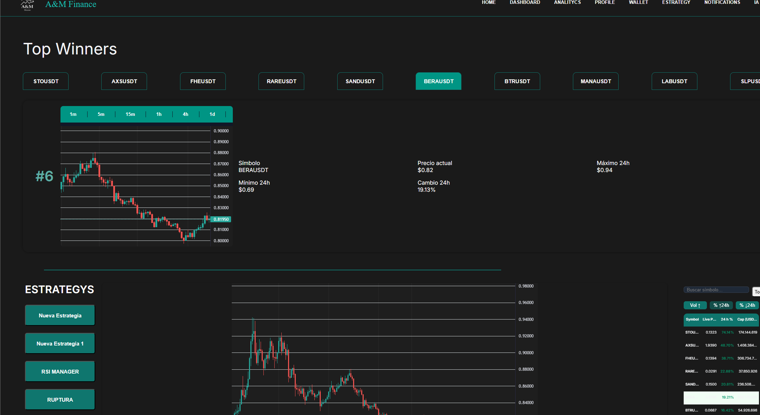The image size is (760, 415).
Task: Launch the RSI MANAGER strategy
Action: click(x=59, y=371)
